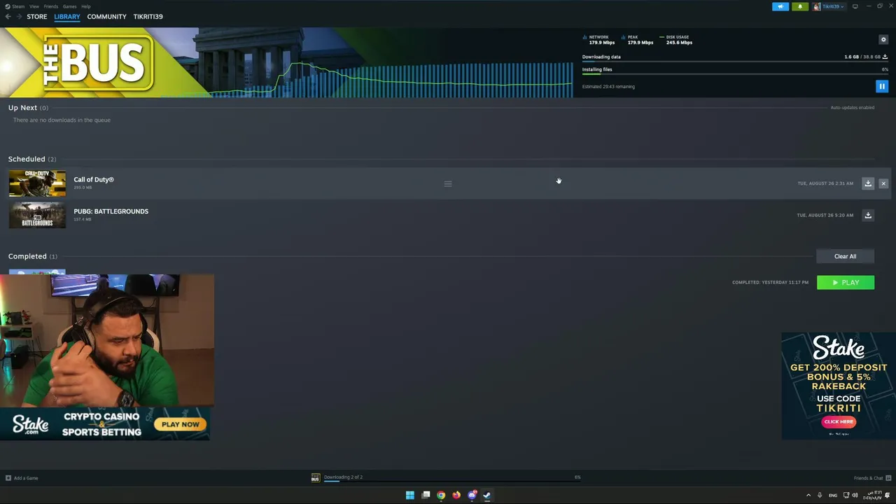This screenshot has width=896, height=504.
Task: Open the network tray icon
Action: coord(846,496)
